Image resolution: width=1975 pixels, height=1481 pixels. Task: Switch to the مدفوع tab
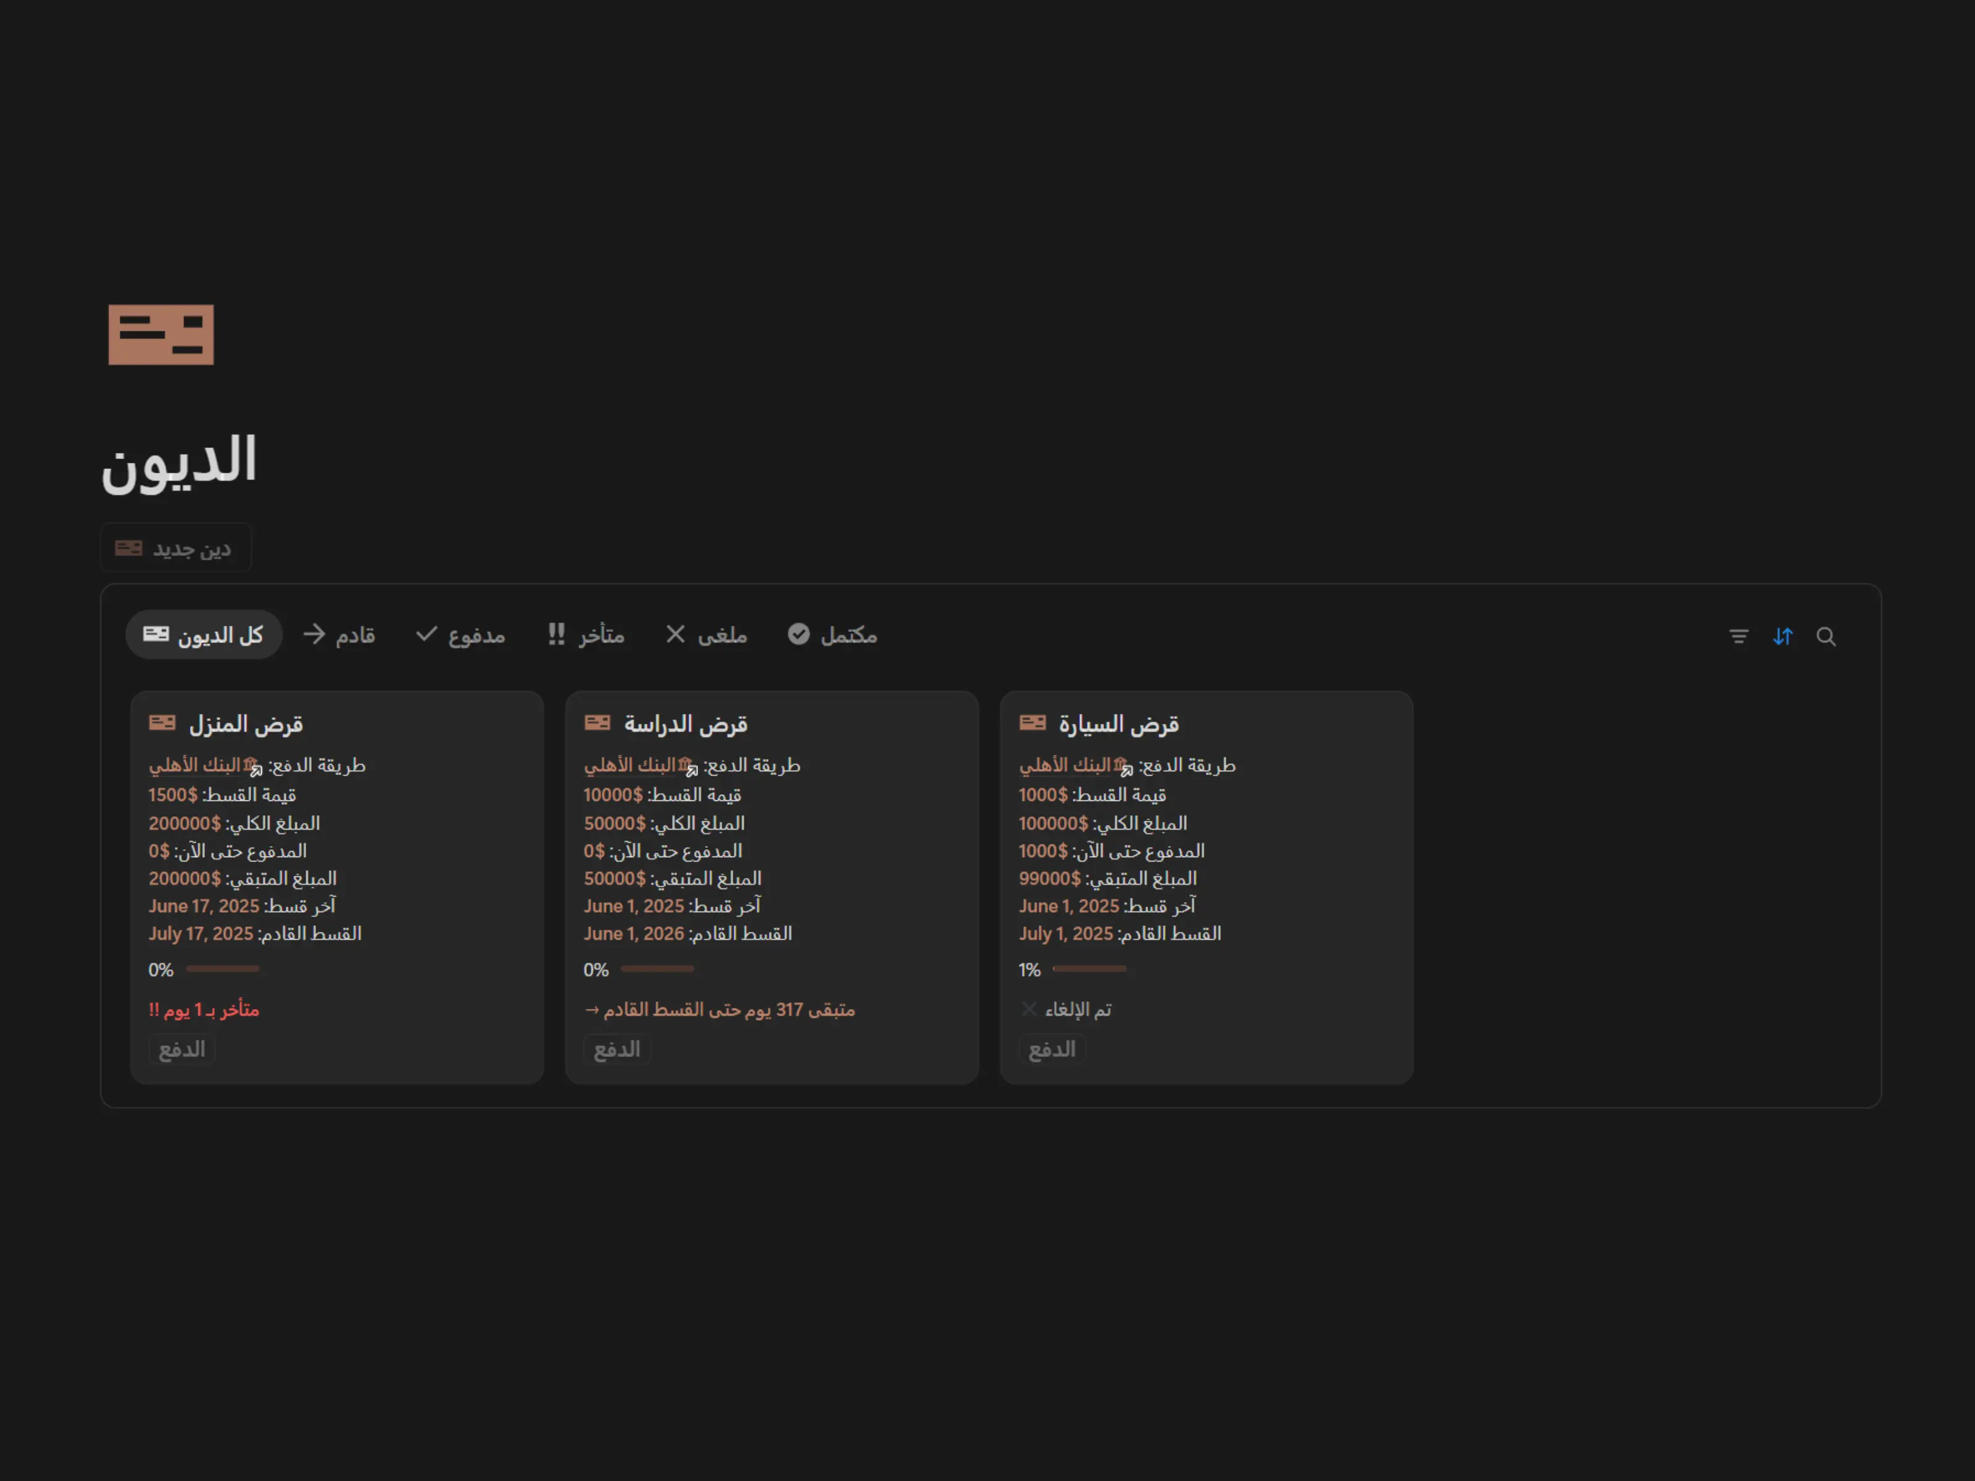[x=460, y=636]
